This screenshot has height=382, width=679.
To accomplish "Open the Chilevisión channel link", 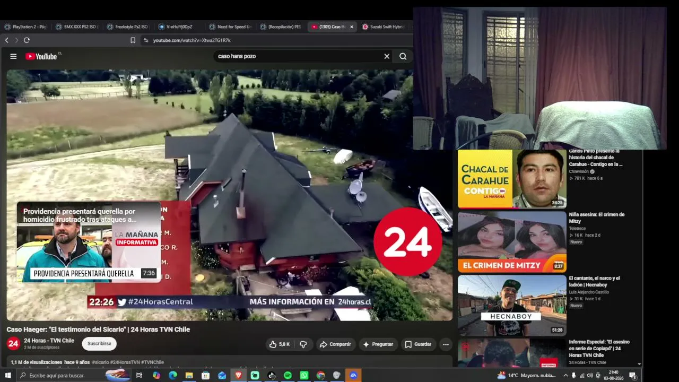I will point(579,171).
